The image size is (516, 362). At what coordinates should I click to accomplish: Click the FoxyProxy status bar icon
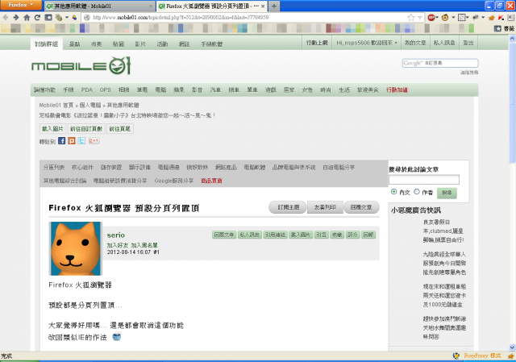[x=456, y=356]
